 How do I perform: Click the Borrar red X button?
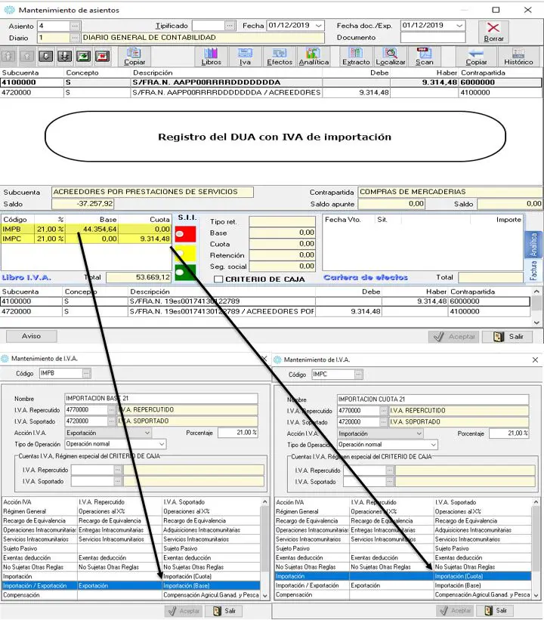click(493, 32)
